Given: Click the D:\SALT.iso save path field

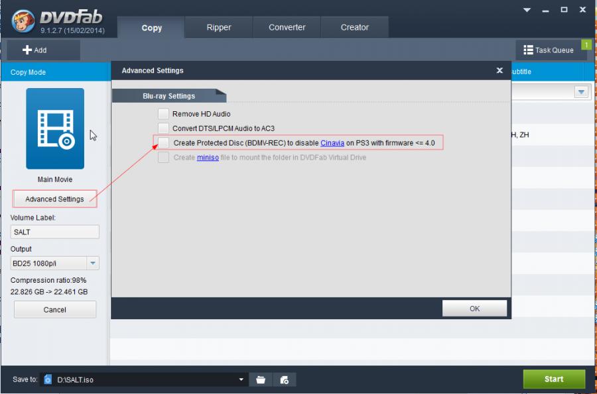Looking at the screenshot, I should pos(143,379).
